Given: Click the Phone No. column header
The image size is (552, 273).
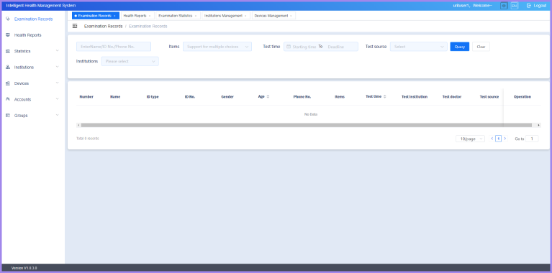Looking at the screenshot, I should pos(302,96).
